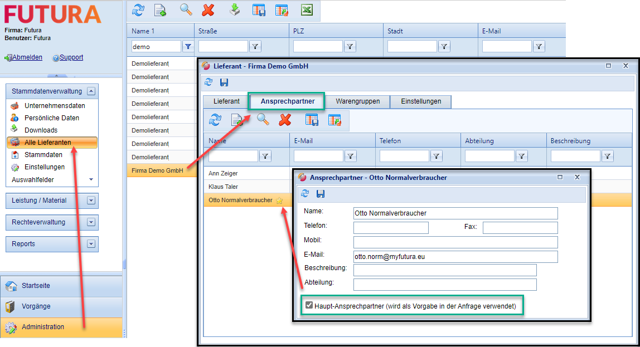Click the E-Mail field in Ansprechpartner dialog
The height and width of the screenshot is (347, 640).
pos(455,256)
